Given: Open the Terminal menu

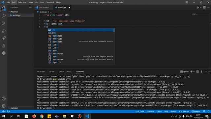Looking at the screenshot, I should pos(50,2).
